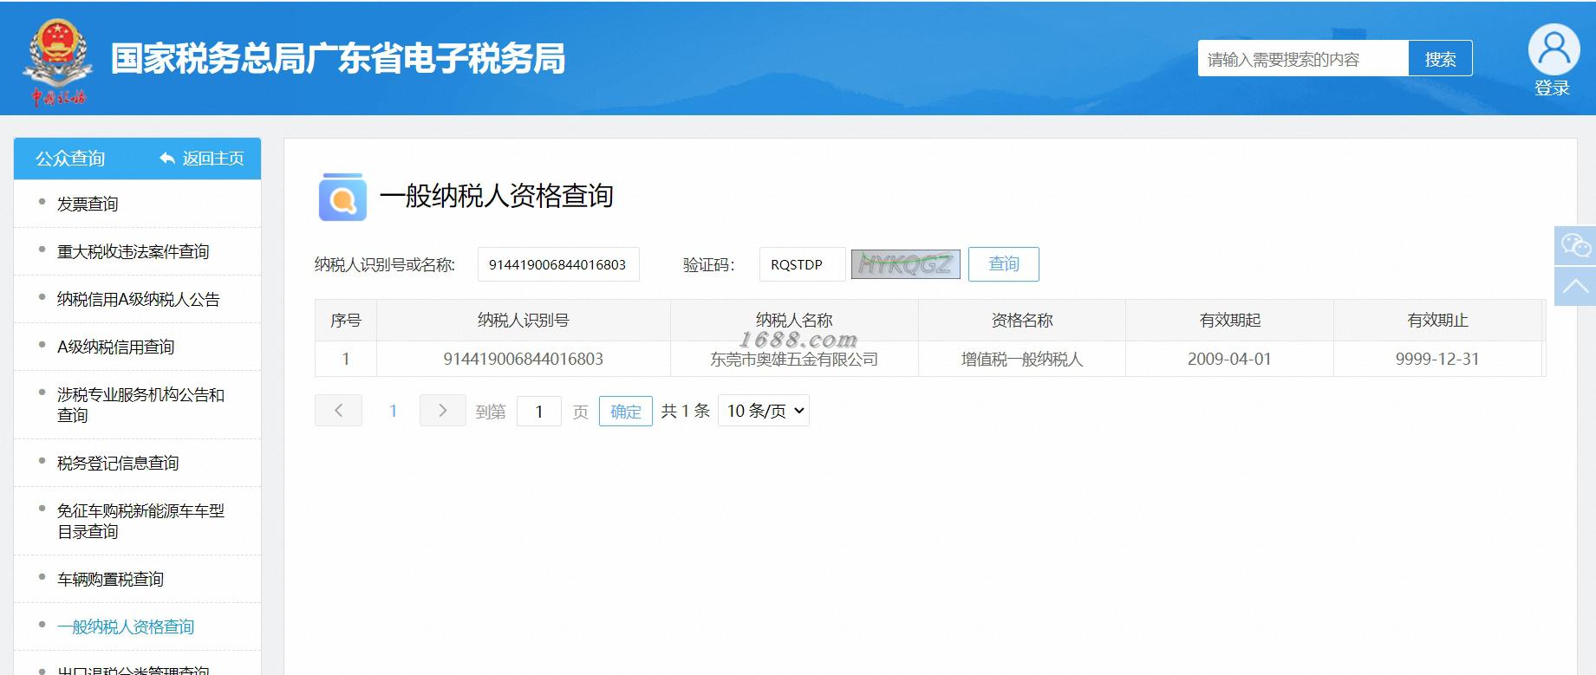This screenshot has width=1596, height=675.
Task: Open the WeChat floating side icon
Action: click(1575, 245)
